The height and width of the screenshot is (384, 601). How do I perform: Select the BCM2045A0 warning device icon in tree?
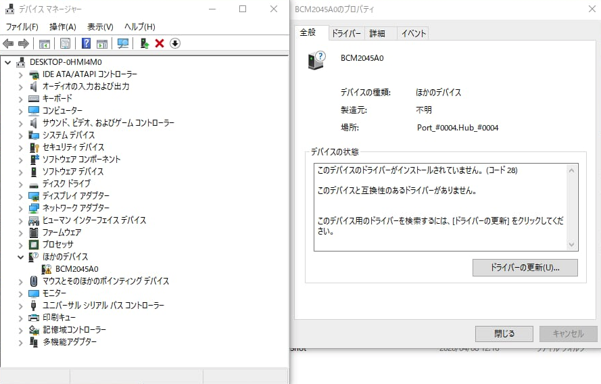point(47,269)
